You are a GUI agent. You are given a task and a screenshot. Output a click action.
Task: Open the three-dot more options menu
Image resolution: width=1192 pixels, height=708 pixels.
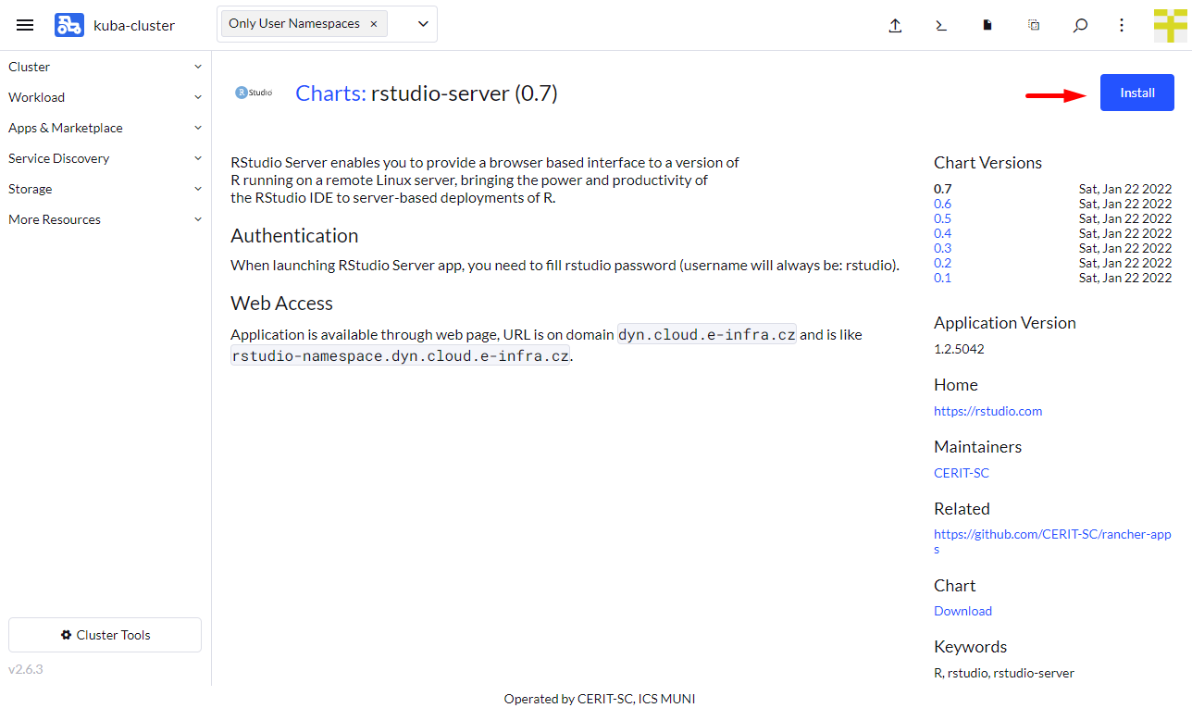coord(1122,26)
